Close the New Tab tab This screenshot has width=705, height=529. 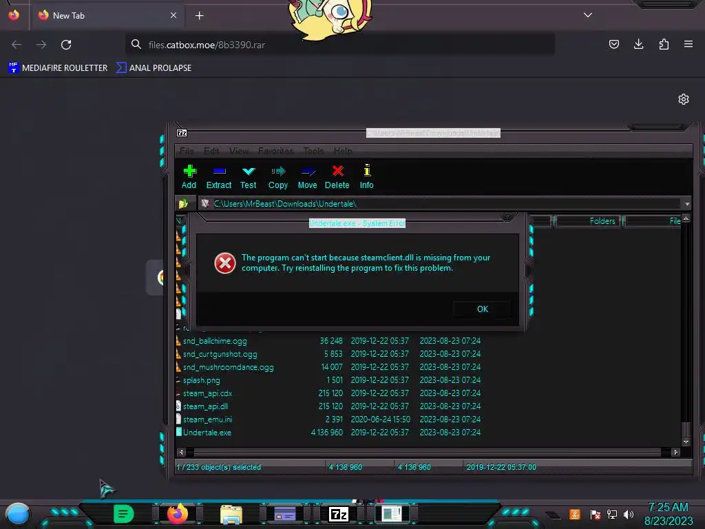(x=173, y=15)
